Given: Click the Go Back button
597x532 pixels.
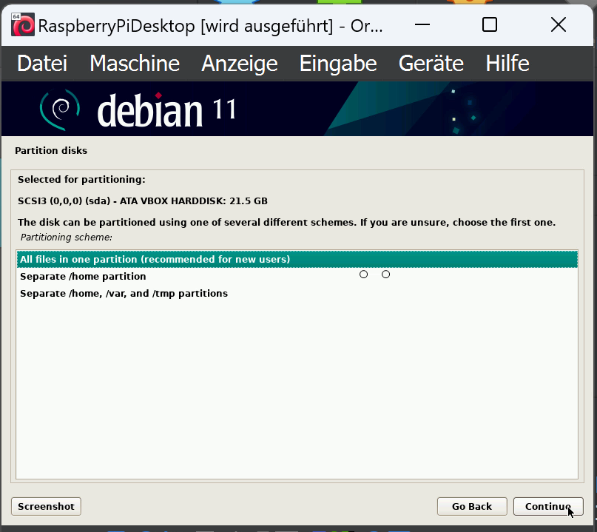Looking at the screenshot, I should 472,507.
